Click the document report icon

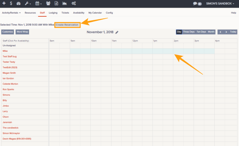coord(57,3)
